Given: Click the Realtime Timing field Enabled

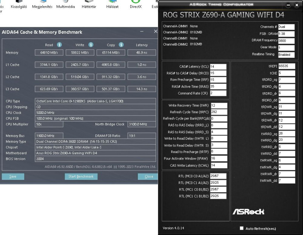Looking at the screenshot, I should (x=286, y=55).
